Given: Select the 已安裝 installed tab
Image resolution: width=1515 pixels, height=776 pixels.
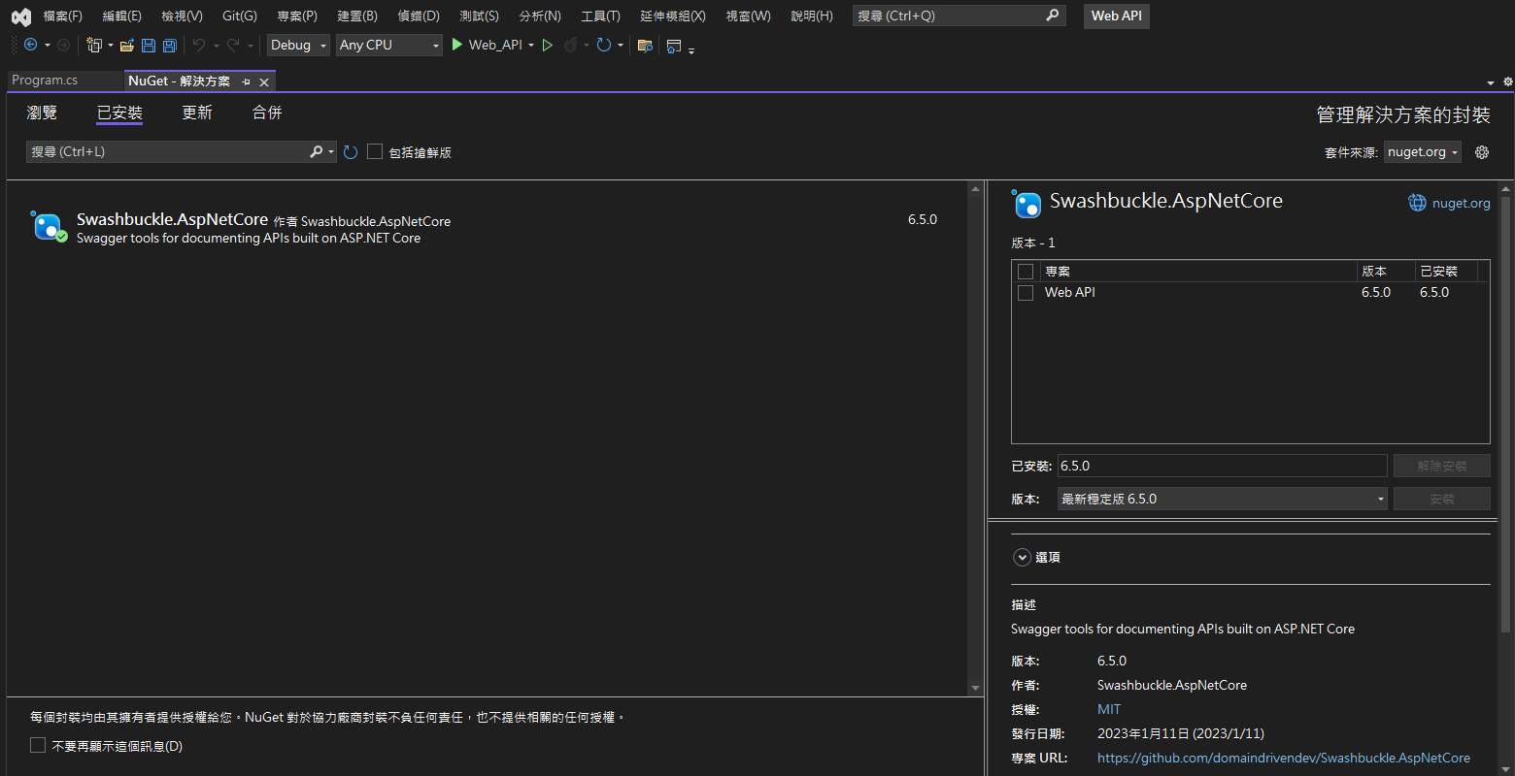Looking at the screenshot, I should pos(119,113).
